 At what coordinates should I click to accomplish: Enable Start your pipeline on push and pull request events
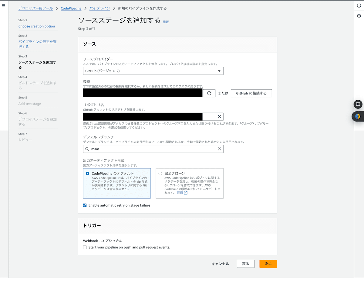85,247
